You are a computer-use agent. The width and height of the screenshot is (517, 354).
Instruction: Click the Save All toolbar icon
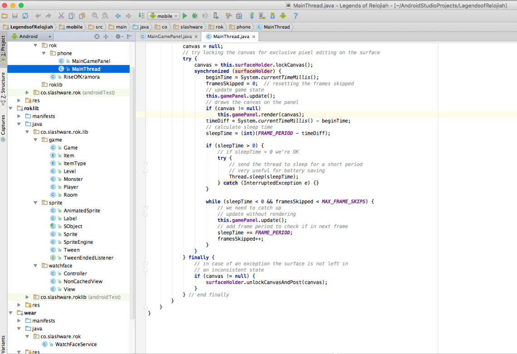(15, 16)
